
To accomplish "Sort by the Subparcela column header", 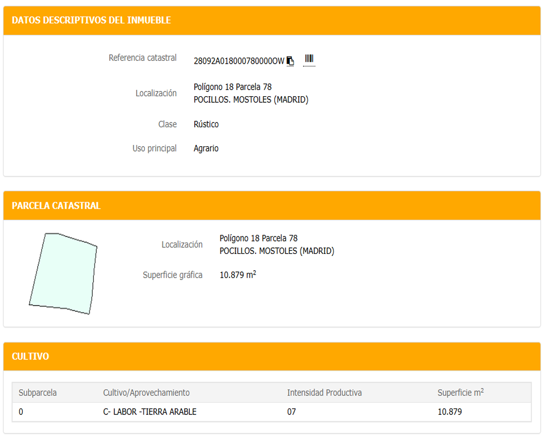I will 38,393.
